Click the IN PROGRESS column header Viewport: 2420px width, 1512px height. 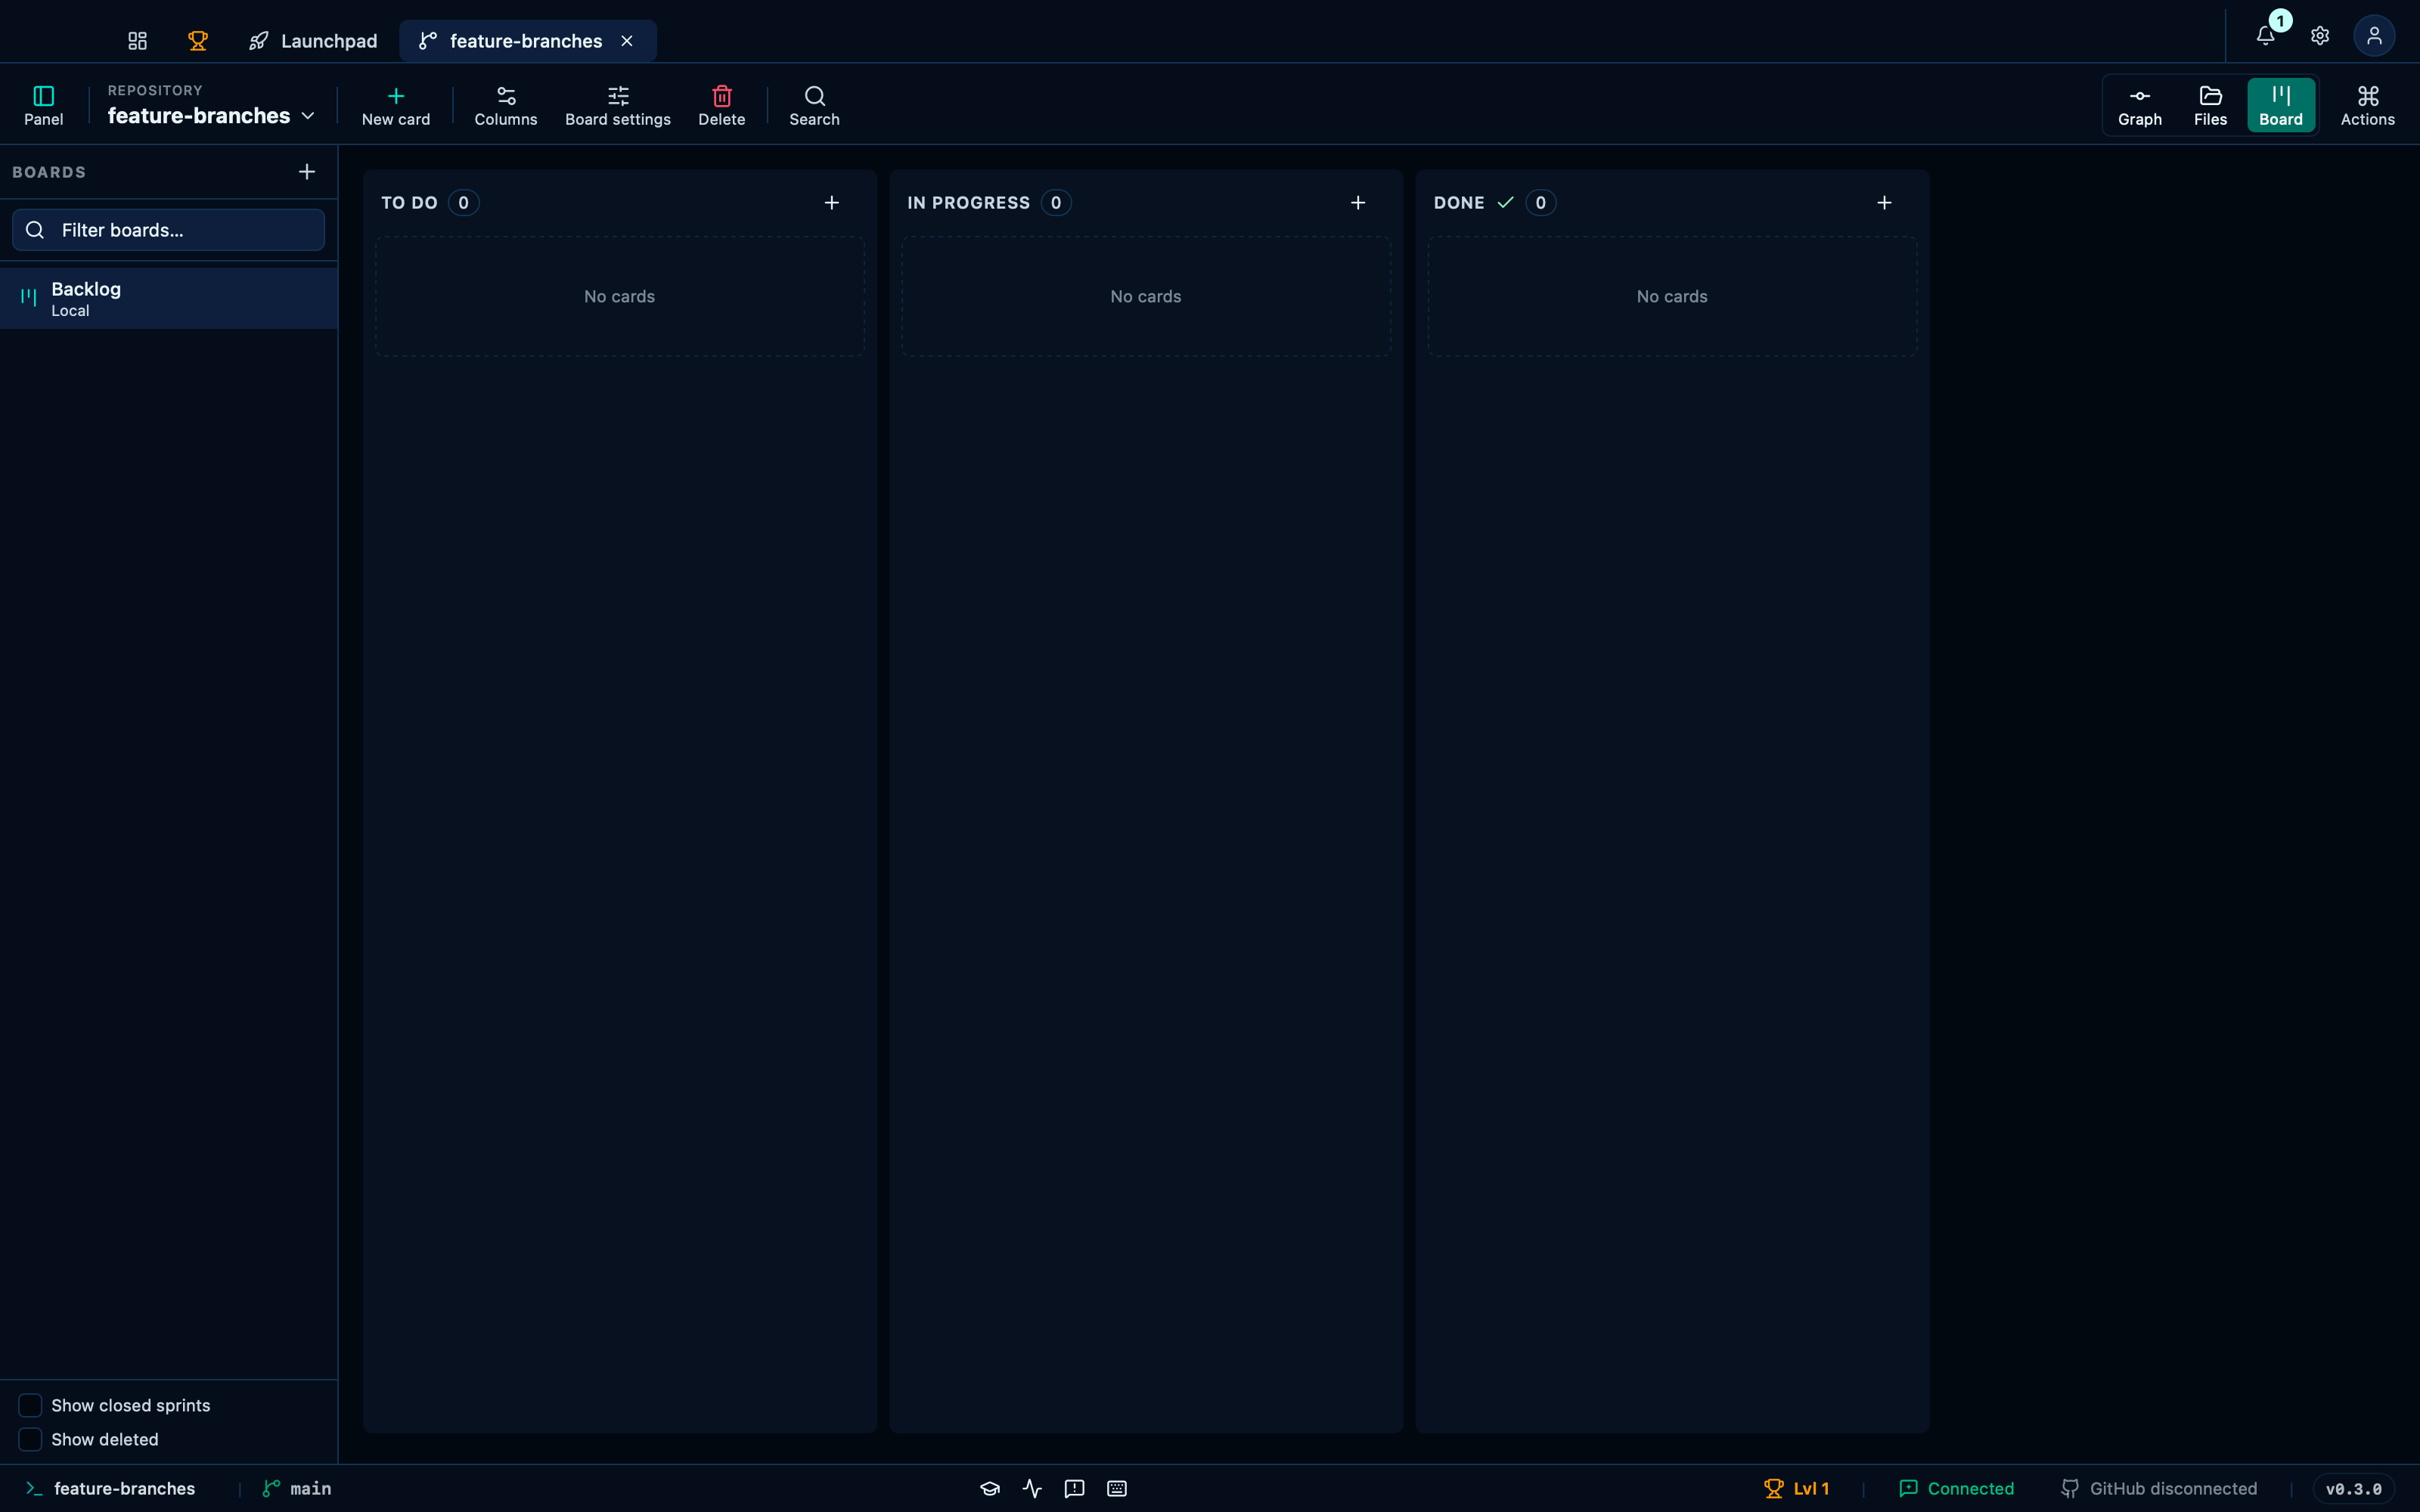968,203
